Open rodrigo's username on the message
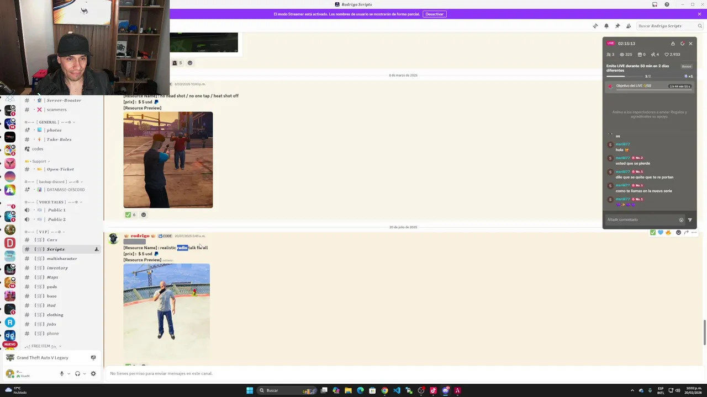Screen dimensions: 707x397 [x=140, y=236]
